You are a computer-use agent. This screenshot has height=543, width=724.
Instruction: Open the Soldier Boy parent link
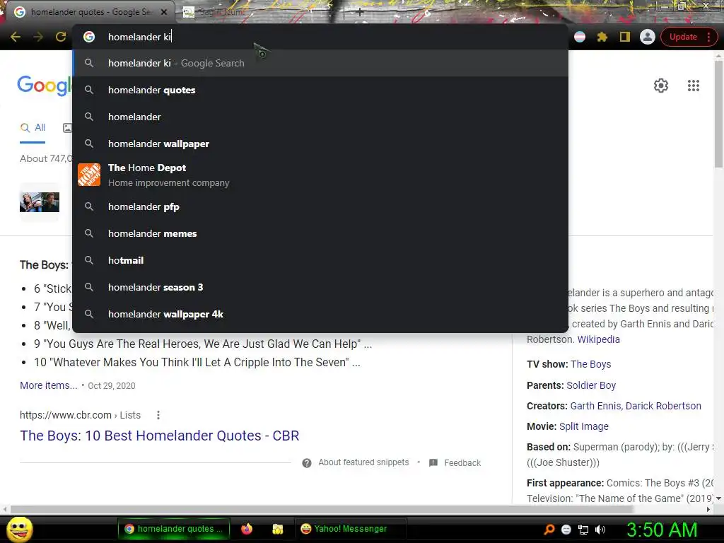coord(591,385)
